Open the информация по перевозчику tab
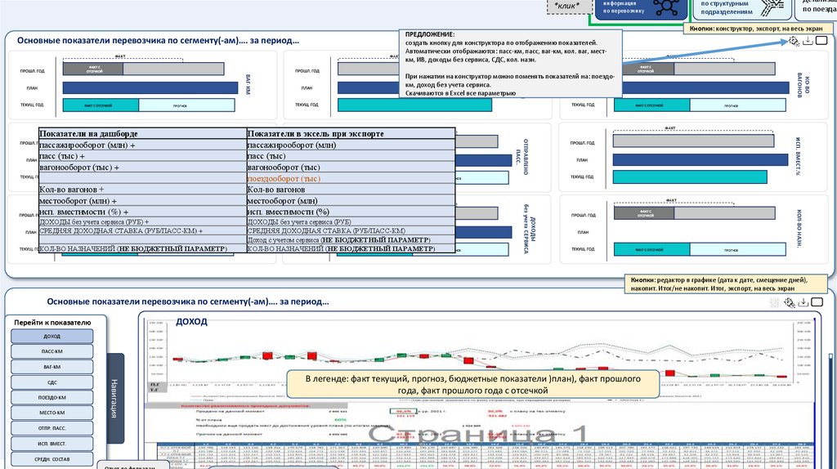The height and width of the screenshot is (469, 837). [x=641, y=8]
